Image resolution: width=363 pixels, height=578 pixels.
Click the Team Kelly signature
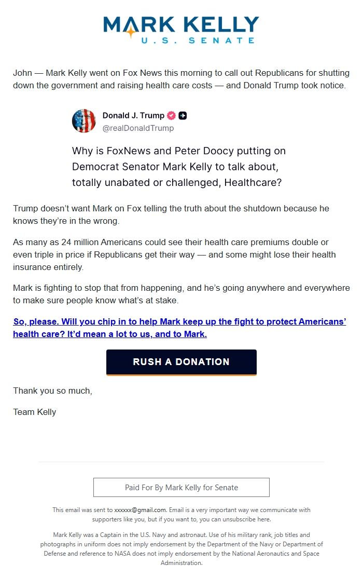click(35, 412)
